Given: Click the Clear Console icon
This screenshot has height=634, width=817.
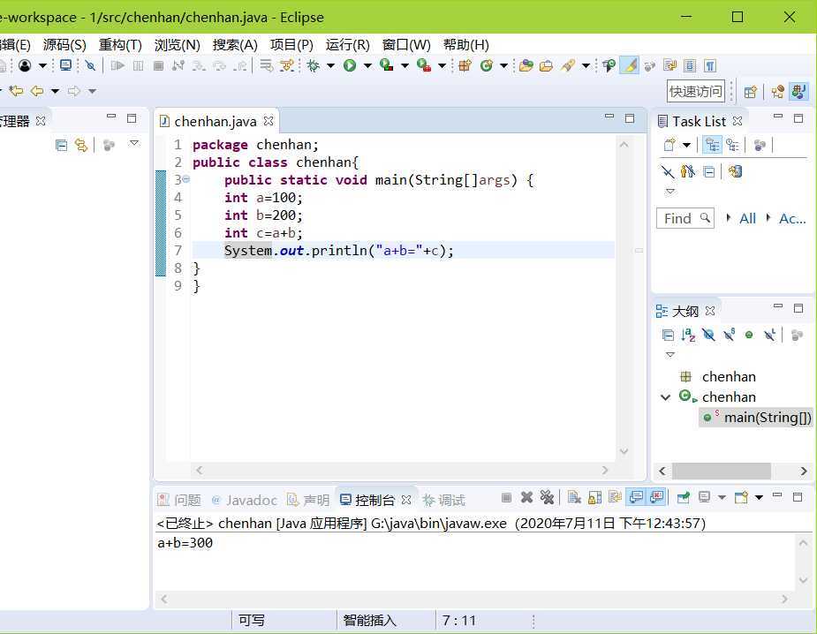Looking at the screenshot, I should point(574,497).
